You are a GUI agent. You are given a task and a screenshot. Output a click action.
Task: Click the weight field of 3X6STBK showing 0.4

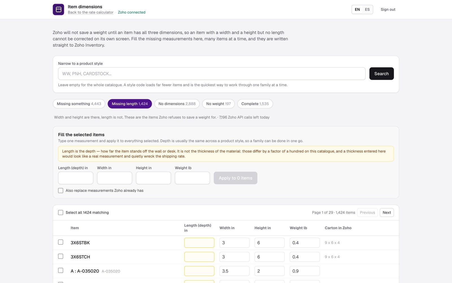click(x=305, y=243)
